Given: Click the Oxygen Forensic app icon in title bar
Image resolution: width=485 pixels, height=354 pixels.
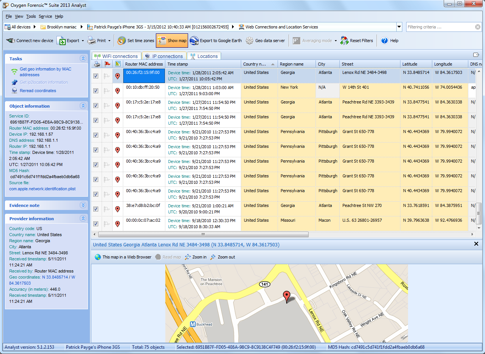Looking at the screenshot, I should point(6,5).
